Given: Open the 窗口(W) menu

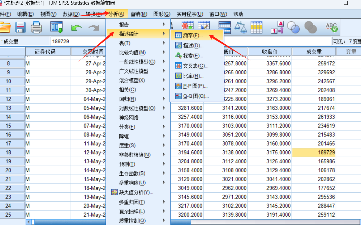Looking at the screenshot, I should [218, 14].
